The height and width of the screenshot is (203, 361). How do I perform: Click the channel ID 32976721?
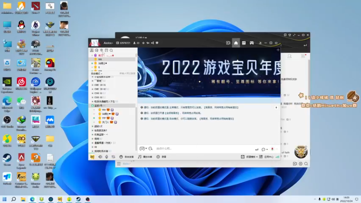(x=123, y=43)
